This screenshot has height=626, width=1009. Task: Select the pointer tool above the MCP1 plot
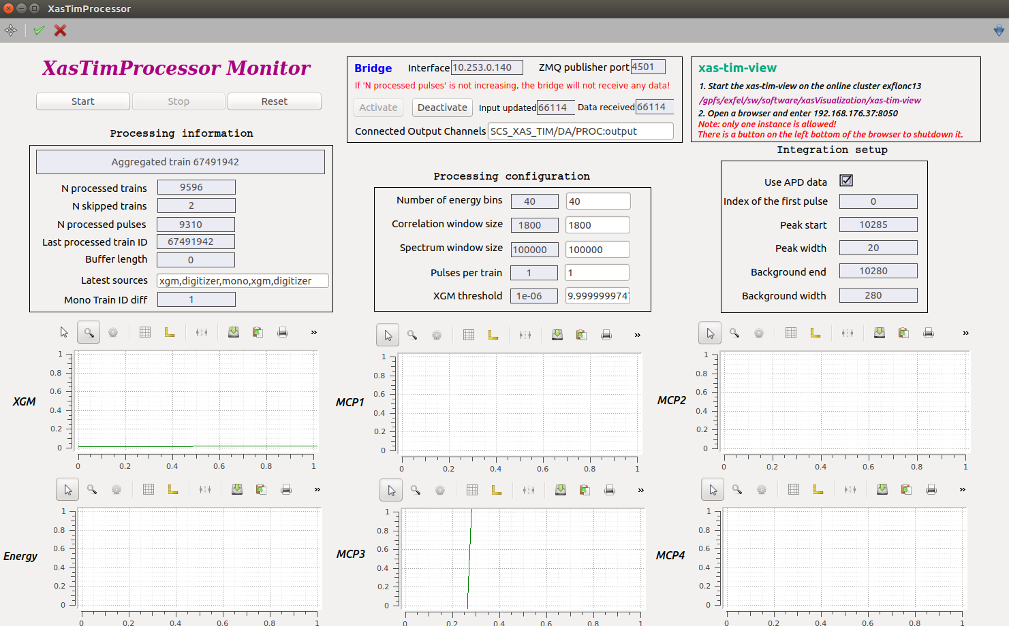(x=388, y=335)
